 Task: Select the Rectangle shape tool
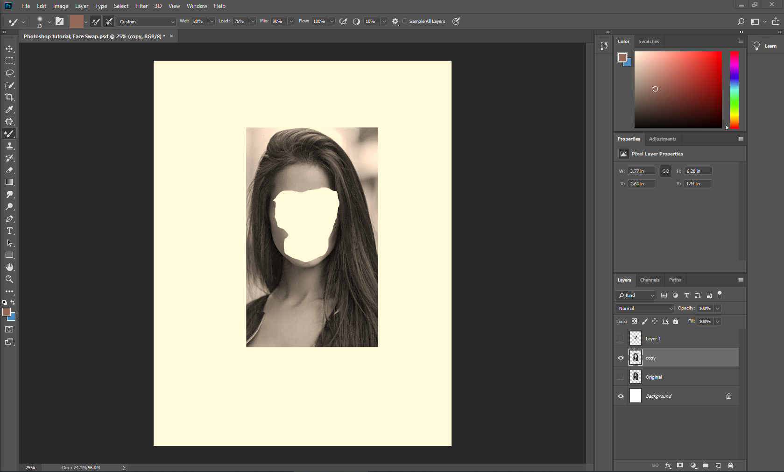point(9,255)
